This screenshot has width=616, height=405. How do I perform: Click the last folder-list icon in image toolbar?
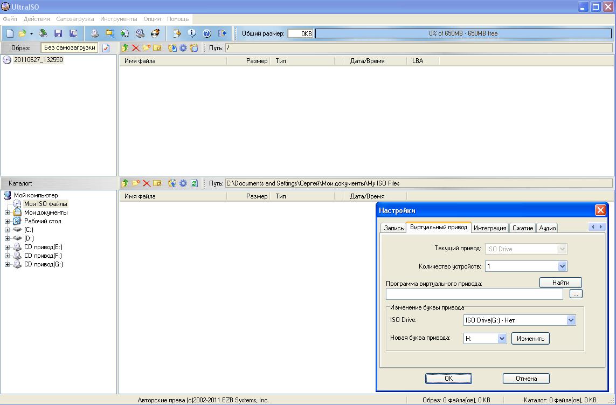(x=194, y=48)
